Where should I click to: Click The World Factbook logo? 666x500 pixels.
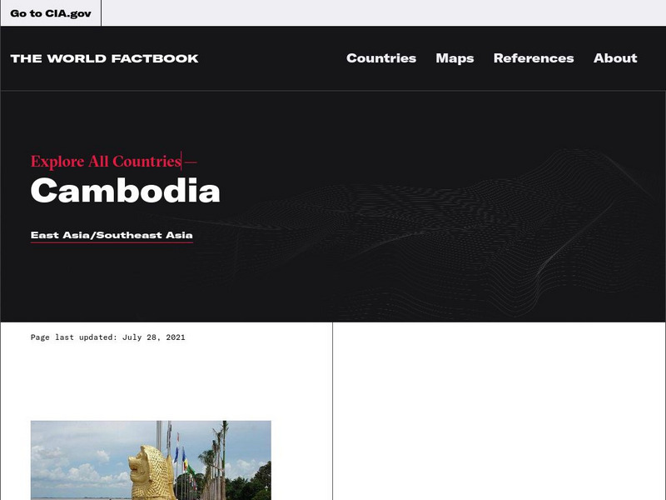(x=105, y=58)
